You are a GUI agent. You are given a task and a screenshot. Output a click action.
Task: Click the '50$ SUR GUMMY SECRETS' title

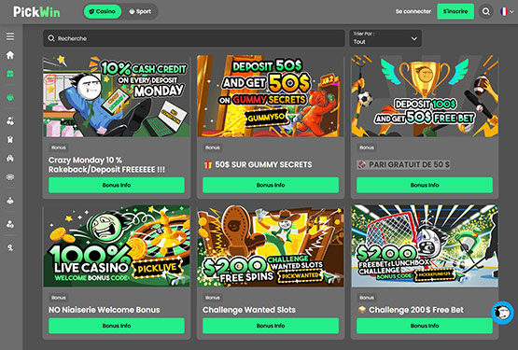(x=263, y=164)
